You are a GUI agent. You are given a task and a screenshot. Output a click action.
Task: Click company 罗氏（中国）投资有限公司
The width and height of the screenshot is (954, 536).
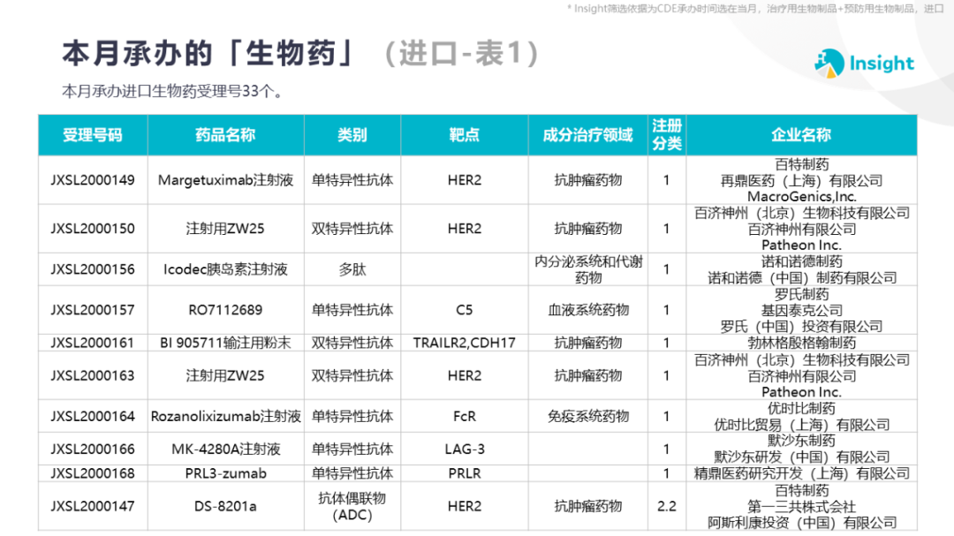click(x=802, y=327)
